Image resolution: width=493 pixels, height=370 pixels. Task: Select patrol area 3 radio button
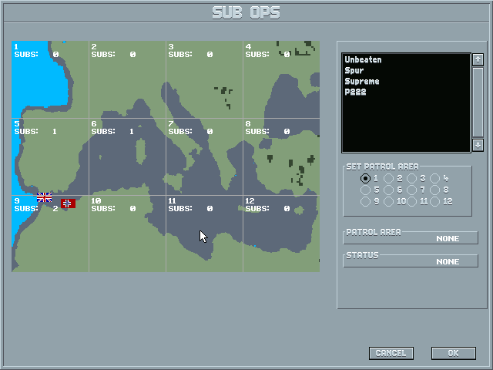(x=411, y=178)
